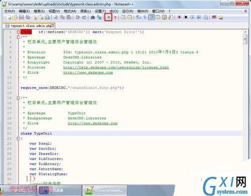Toggle synchronized horizontal scrolling

click(130, 18)
